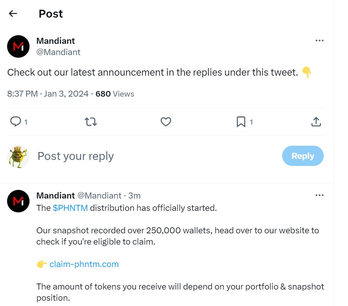Click the back arrow to return
The width and height of the screenshot is (348, 306).
[x=13, y=13]
